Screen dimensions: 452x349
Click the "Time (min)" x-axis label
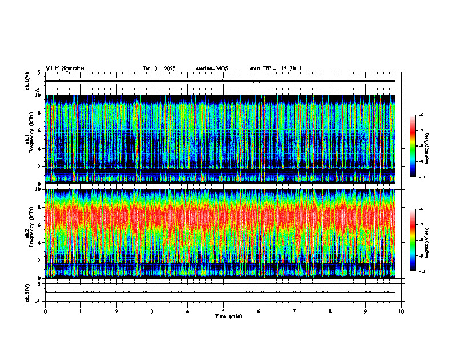tap(228, 316)
